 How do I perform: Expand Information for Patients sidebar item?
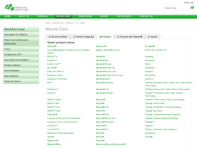pos(21,35)
